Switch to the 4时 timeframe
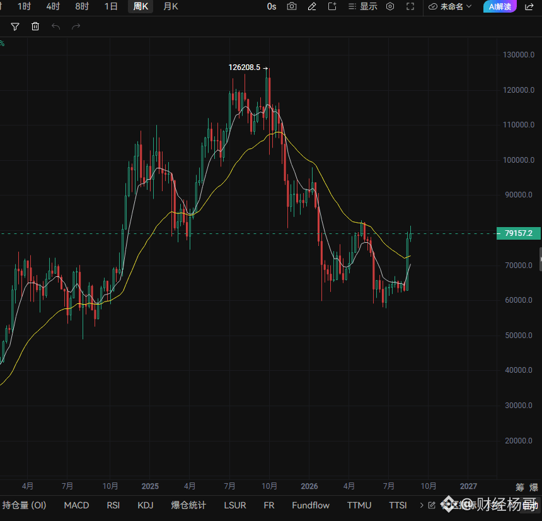This screenshot has height=521, width=542. (53, 6)
